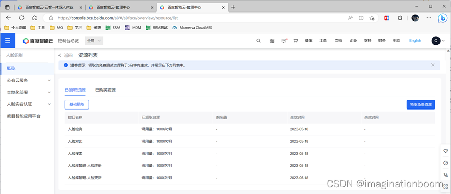The width and height of the screenshot is (451, 194).
Task: Open 控制台总览 link
Action: [68, 41]
